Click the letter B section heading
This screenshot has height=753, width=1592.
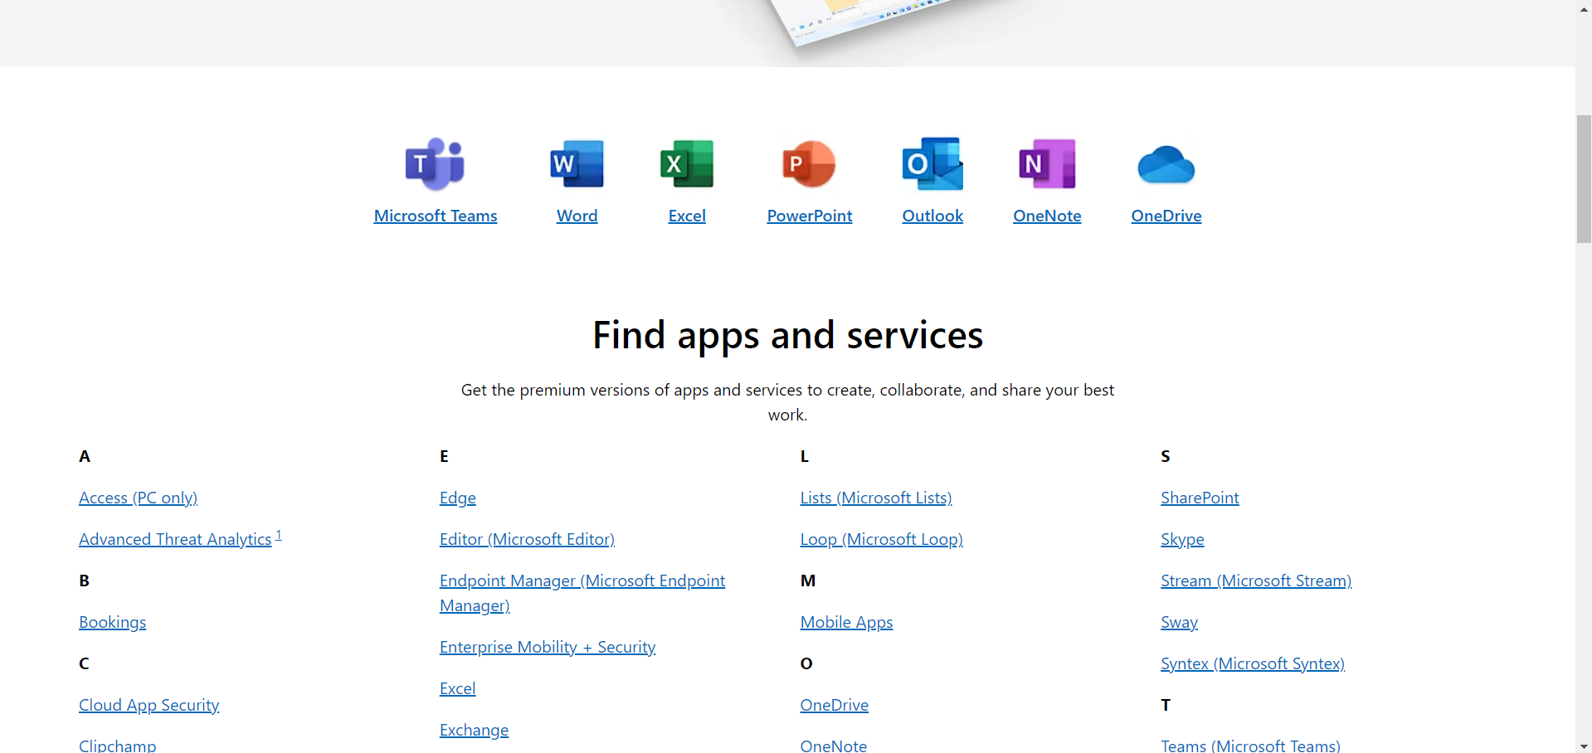click(x=84, y=581)
